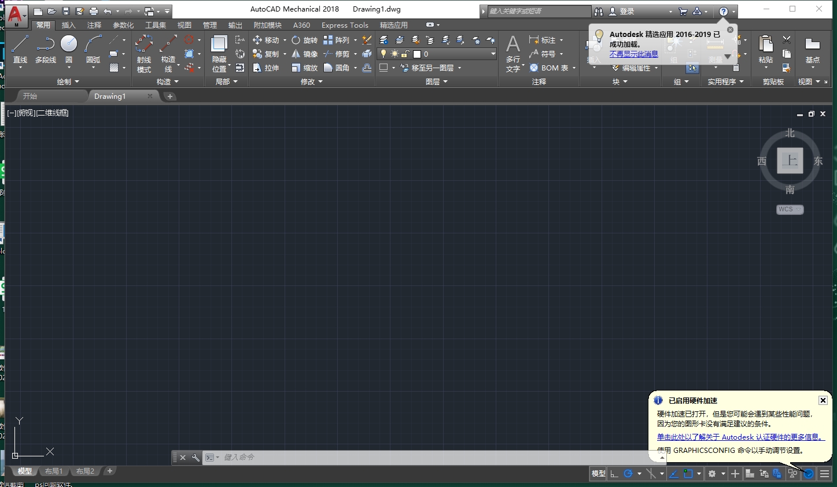The image size is (837, 487).
Task: Click the 不再显示此消息 link
Action: 633,54
